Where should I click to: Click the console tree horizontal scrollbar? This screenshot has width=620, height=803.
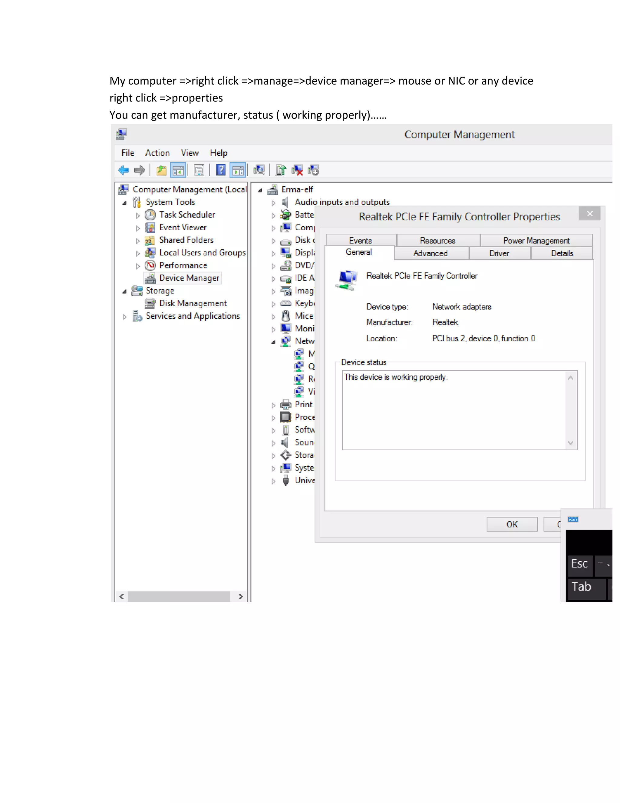click(x=179, y=596)
